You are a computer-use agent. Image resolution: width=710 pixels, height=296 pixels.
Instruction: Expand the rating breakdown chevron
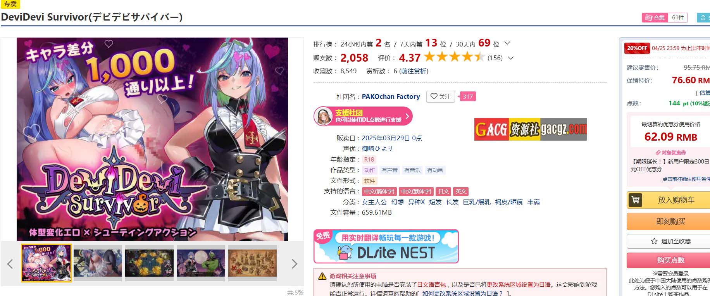(510, 58)
